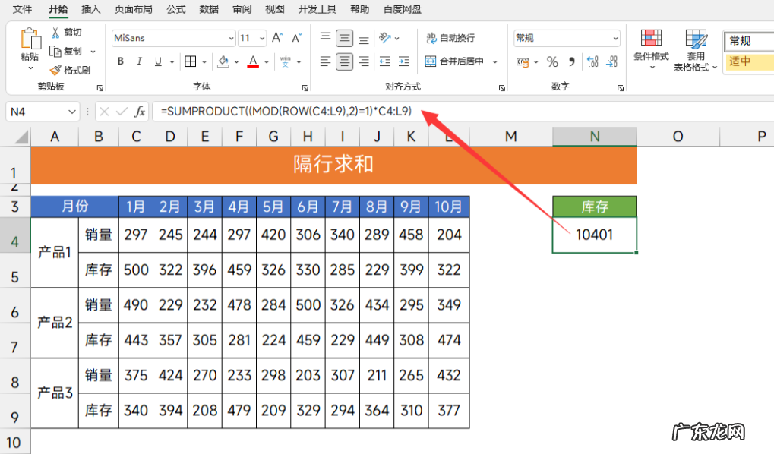
Task: Toggle Wrap Text (自动换行)
Action: click(450, 38)
